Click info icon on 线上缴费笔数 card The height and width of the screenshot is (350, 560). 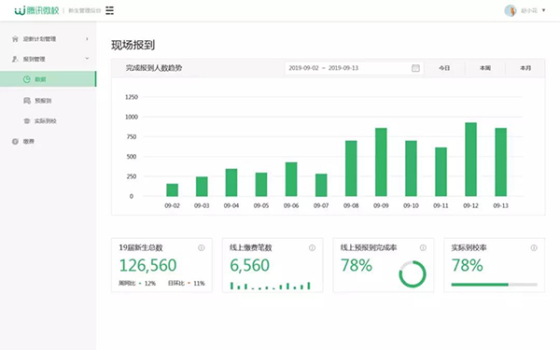312,248
